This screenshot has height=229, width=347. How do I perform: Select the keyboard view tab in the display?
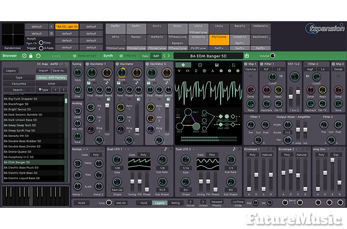pos(216,65)
